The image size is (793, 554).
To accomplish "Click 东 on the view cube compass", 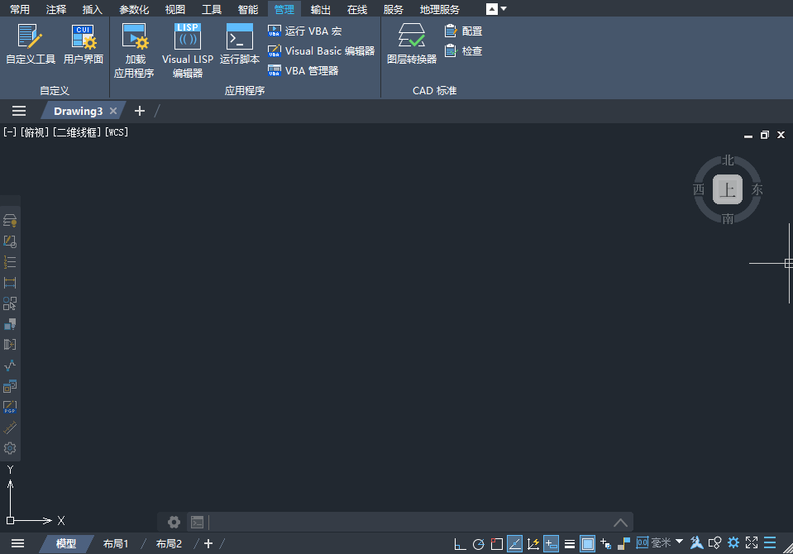I will (757, 189).
